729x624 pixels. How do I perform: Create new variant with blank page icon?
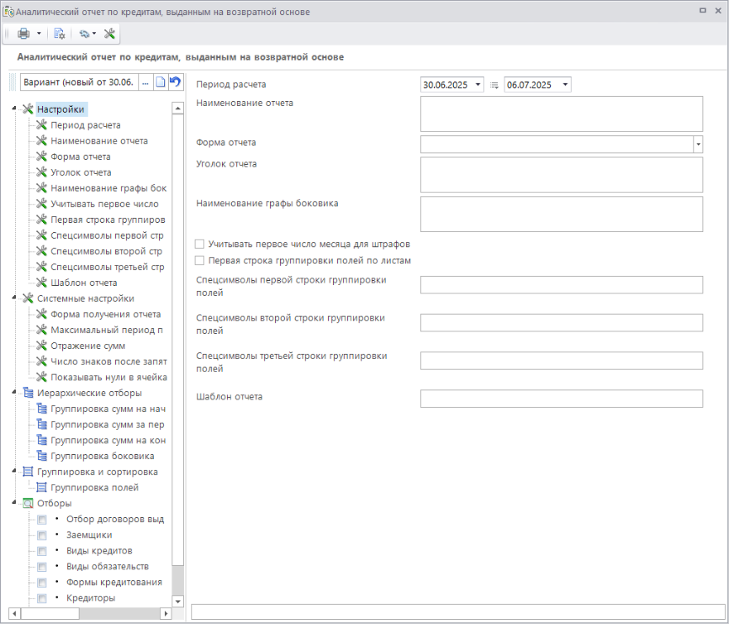(161, 82)
